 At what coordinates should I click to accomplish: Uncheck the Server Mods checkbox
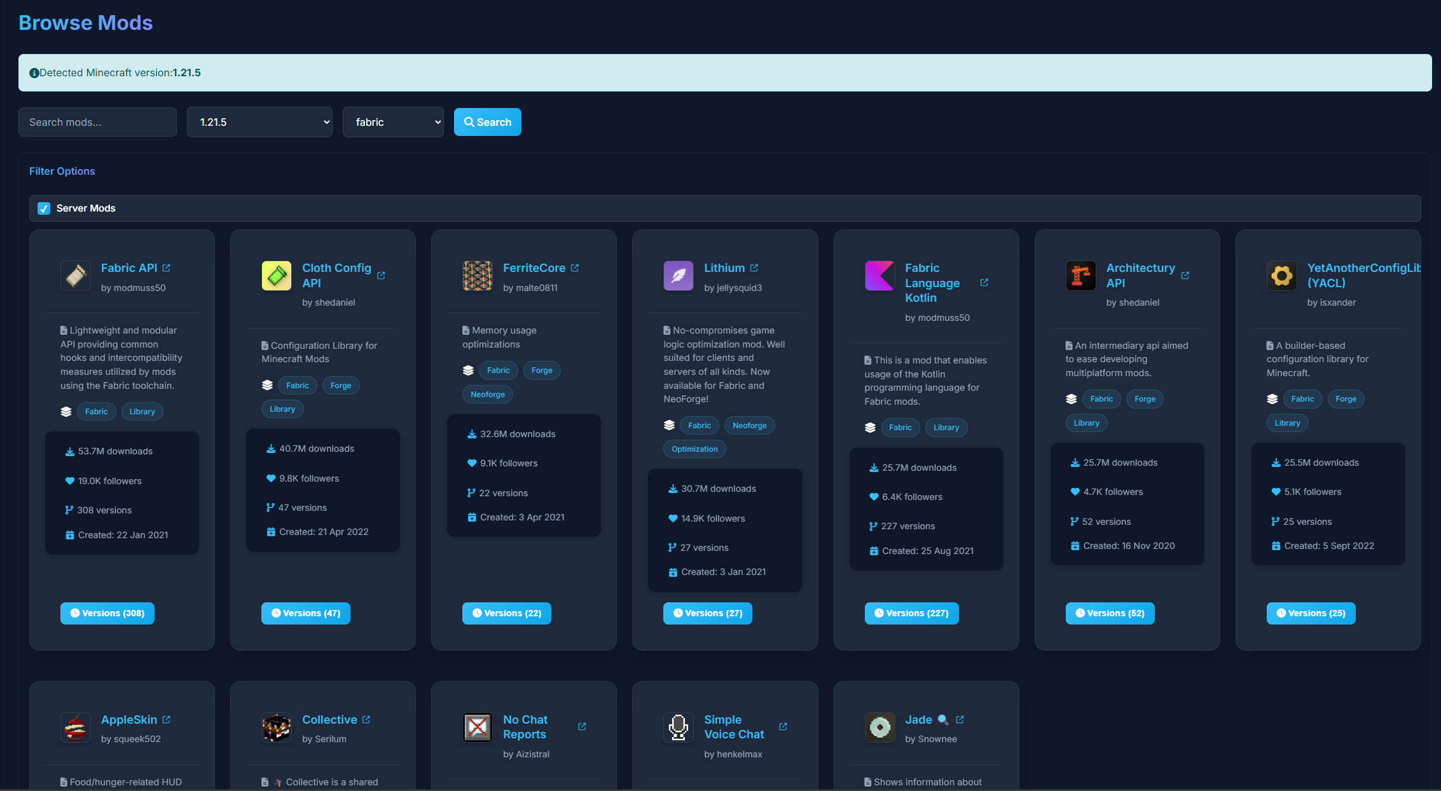point(43,208)
